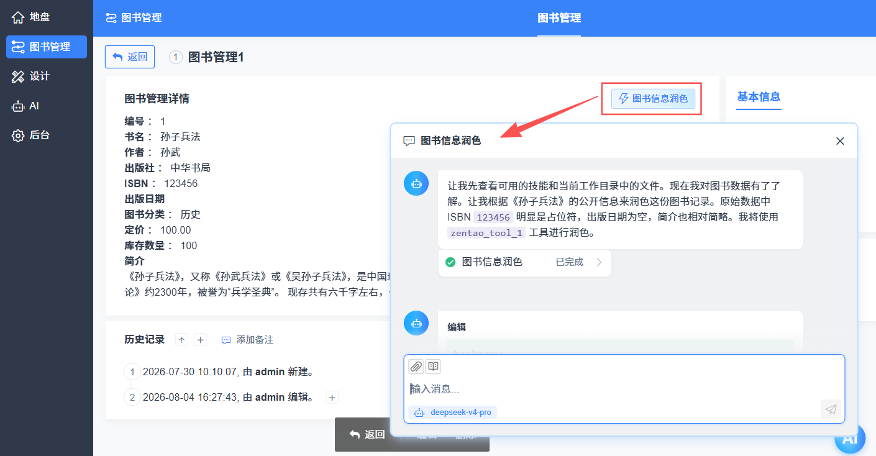Focus the 输入消息 chat input field

pos(624,389)
